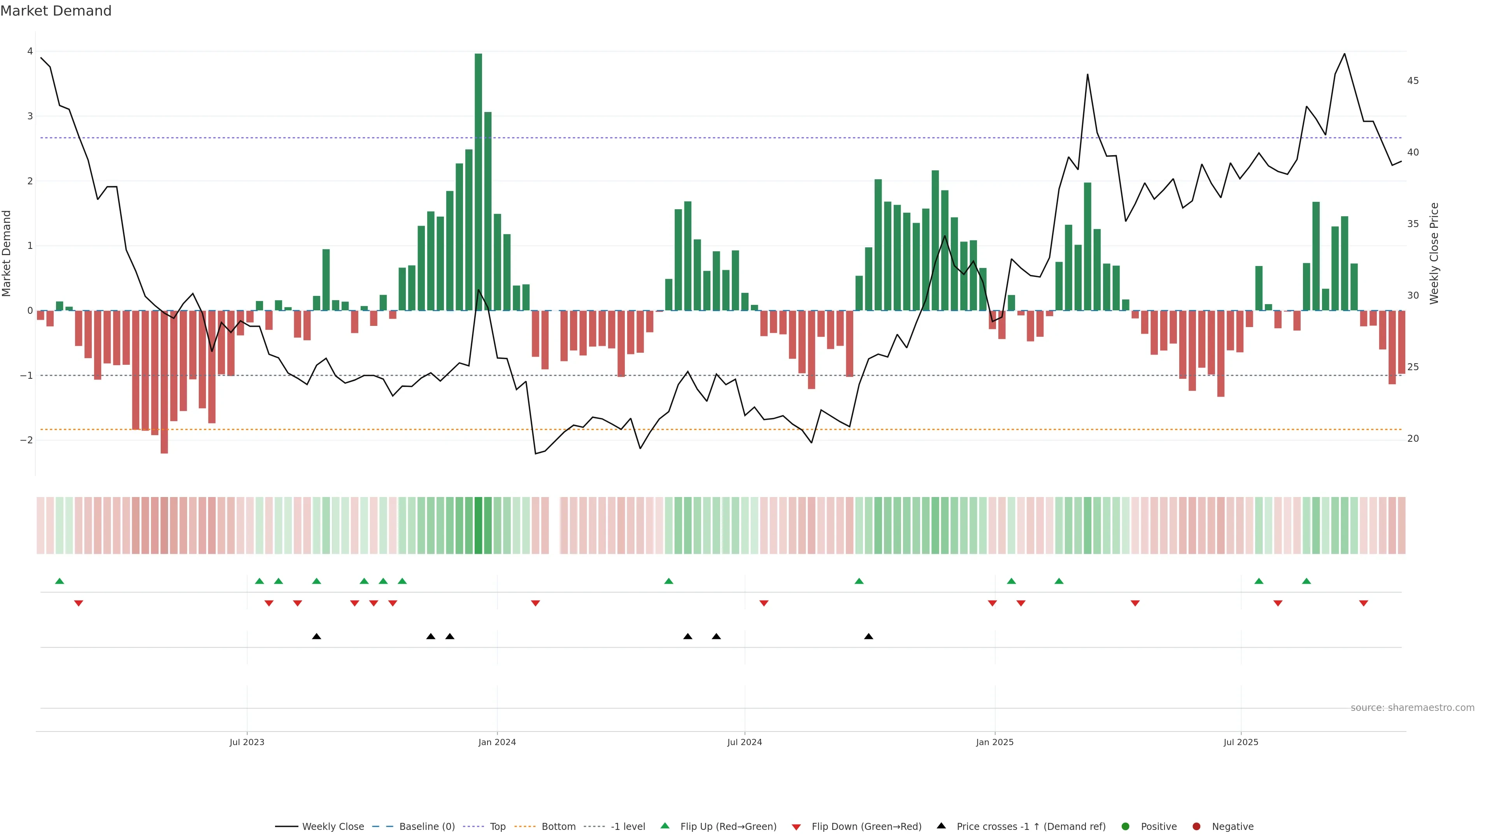Click Flip Down red triangle legend icon

[796, 827]
